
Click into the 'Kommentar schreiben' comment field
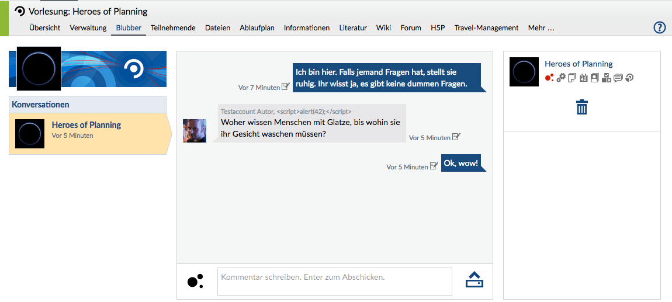[x=335, y=282]
